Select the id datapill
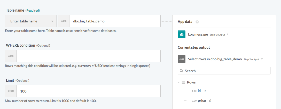The width and height of the screenshot is (281, 109). 199,91
